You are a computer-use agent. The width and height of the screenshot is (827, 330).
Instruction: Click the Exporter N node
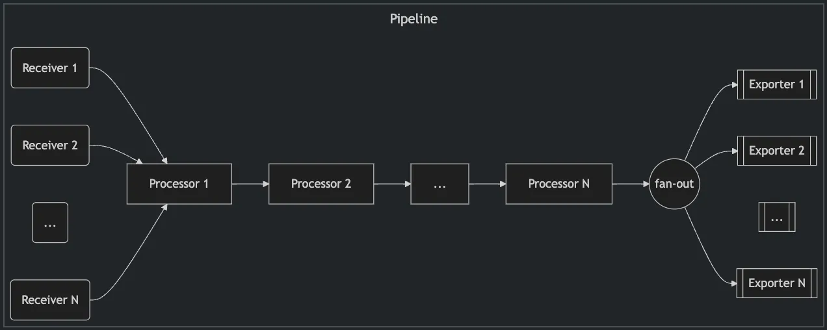tap(776, 283)
